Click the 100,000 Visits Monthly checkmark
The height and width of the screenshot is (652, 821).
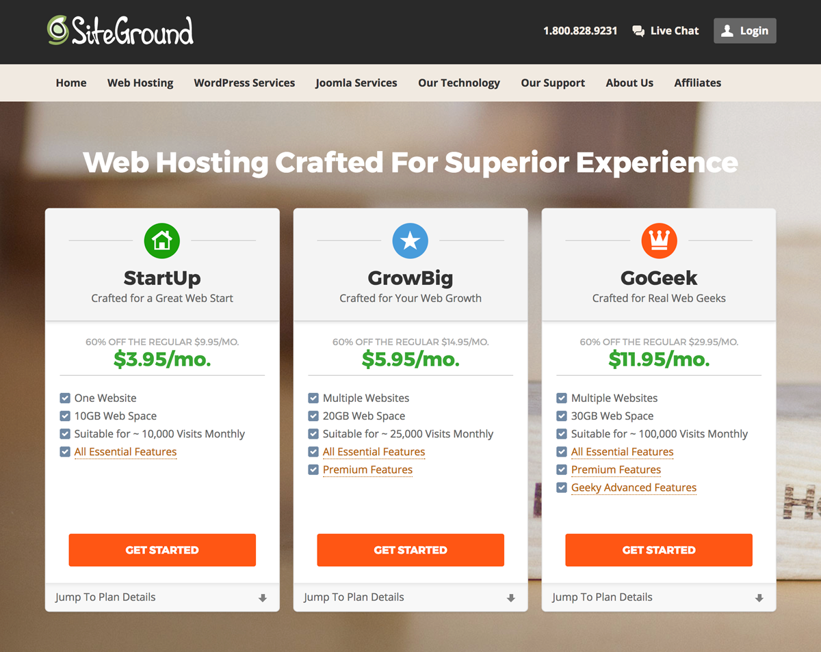click(562, 433)
